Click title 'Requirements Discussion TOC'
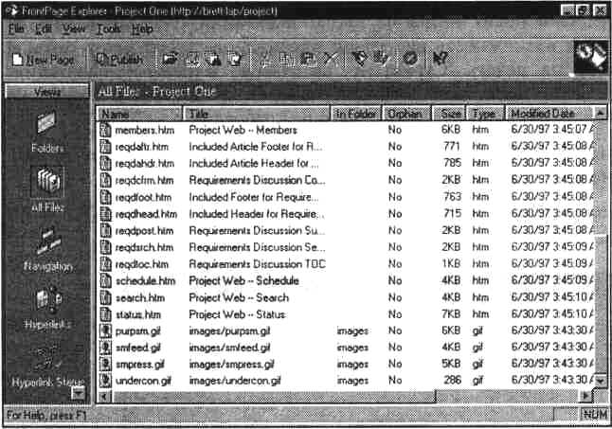Viewport: 612px width, 429px height. pos(257,264)
